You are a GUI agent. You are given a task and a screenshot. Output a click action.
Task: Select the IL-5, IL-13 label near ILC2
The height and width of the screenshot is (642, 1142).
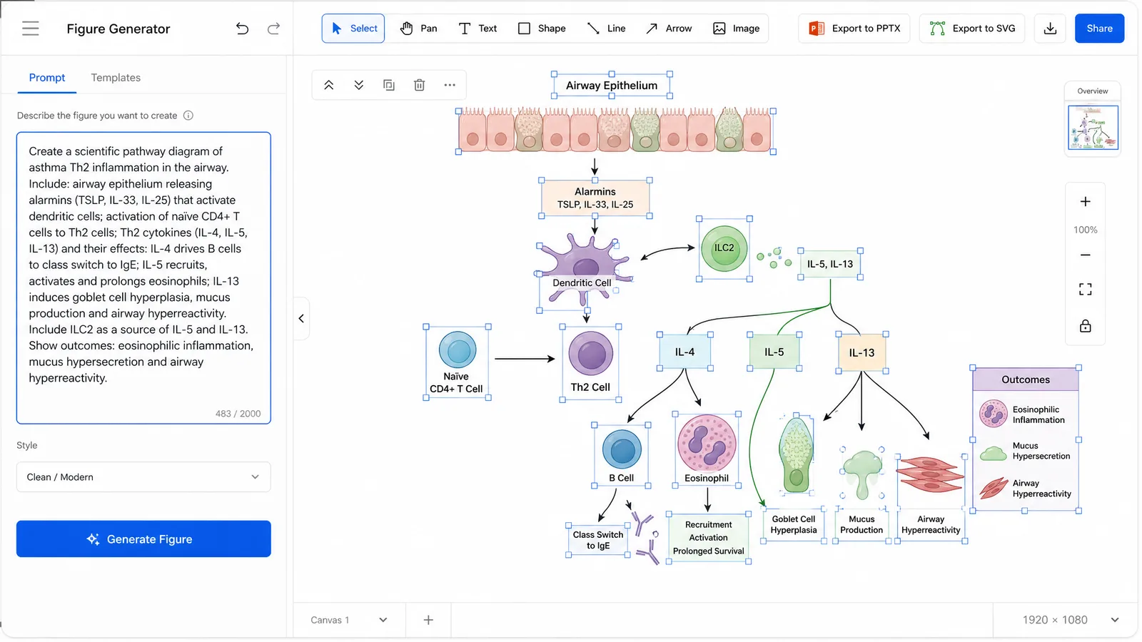[830, 264]
